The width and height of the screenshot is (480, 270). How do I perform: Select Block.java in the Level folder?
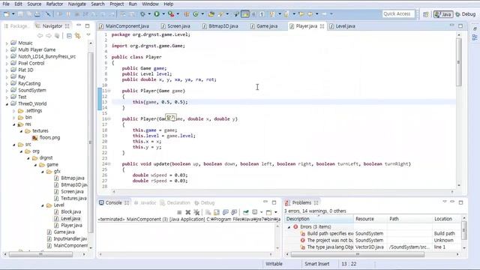tap(67, 211)
